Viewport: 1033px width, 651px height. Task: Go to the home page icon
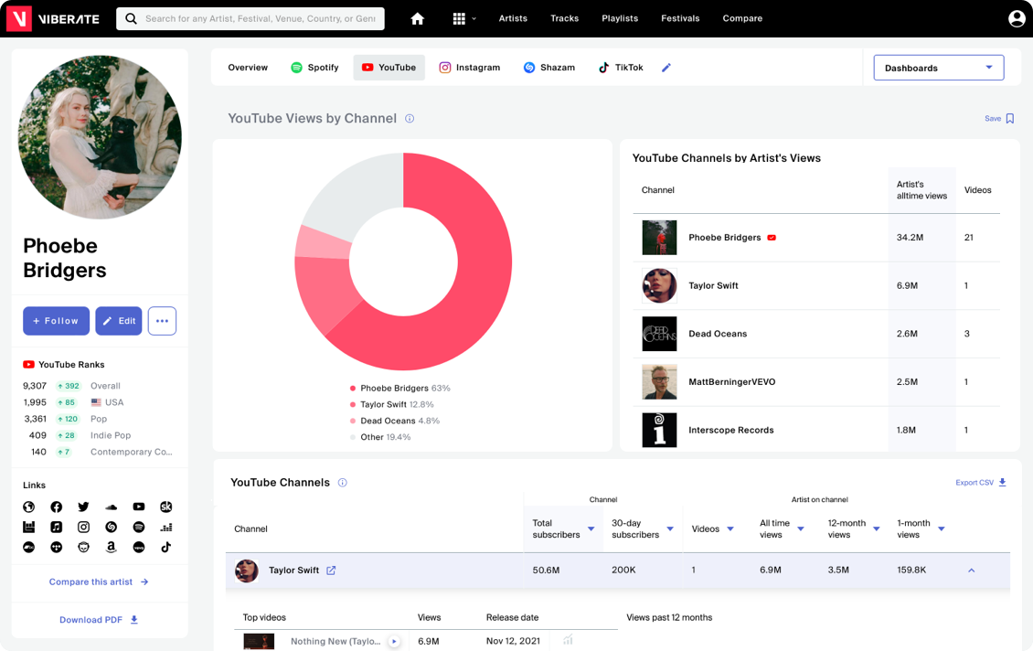pyautogui.click(x=417, y=18)
